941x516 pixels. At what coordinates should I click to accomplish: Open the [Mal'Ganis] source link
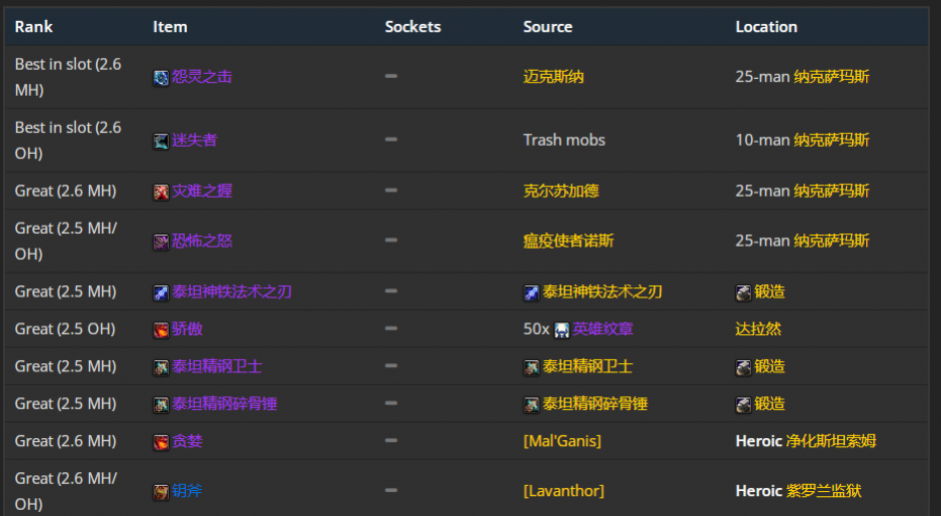pos(561,441)
